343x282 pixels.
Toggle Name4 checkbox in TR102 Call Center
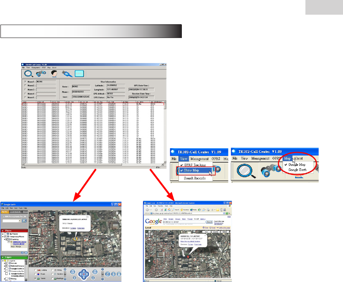25,94
